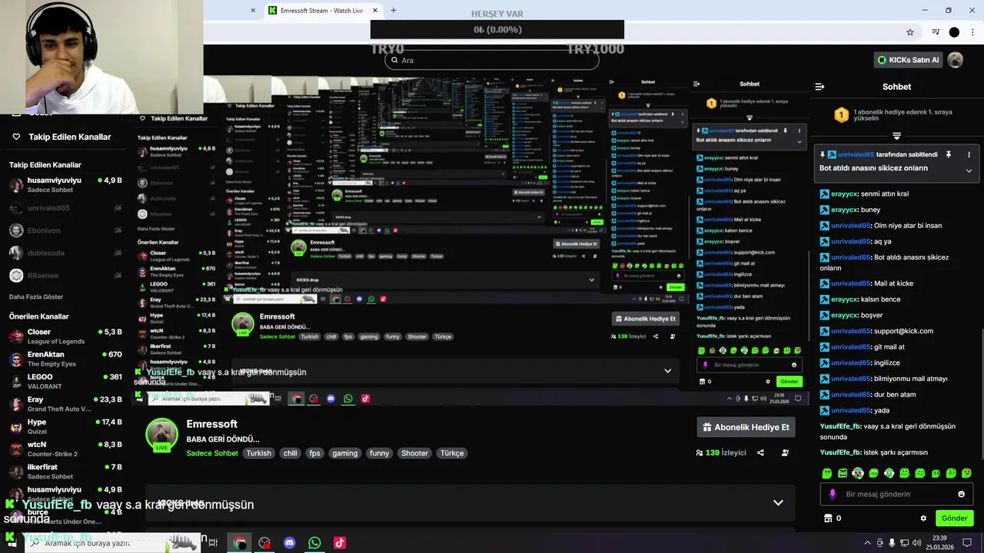Expand the KICKs drop section chevron

778,503
